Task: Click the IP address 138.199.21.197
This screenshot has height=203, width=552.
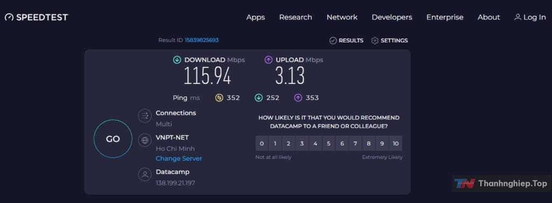Action: click(175, 183)
